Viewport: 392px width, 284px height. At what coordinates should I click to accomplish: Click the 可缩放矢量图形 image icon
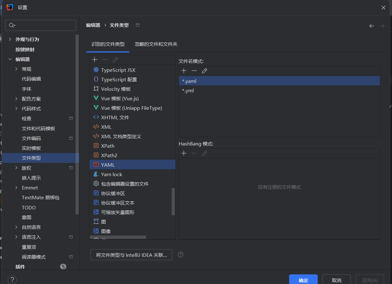pyautogui.click(x=96, y=212)
